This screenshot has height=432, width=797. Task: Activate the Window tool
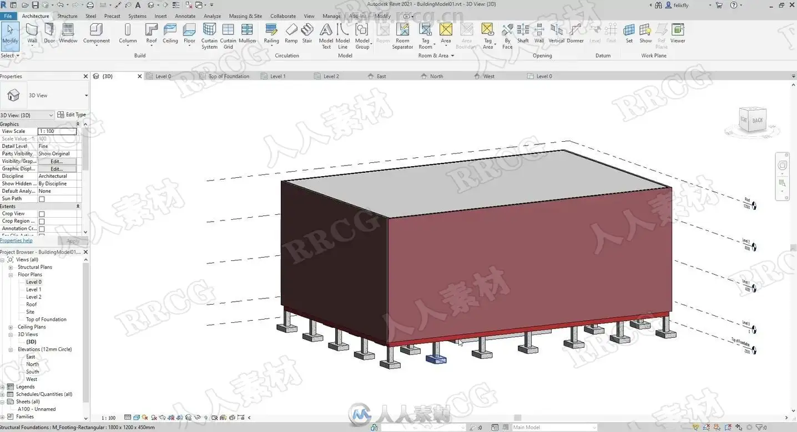tap(68, 34)
